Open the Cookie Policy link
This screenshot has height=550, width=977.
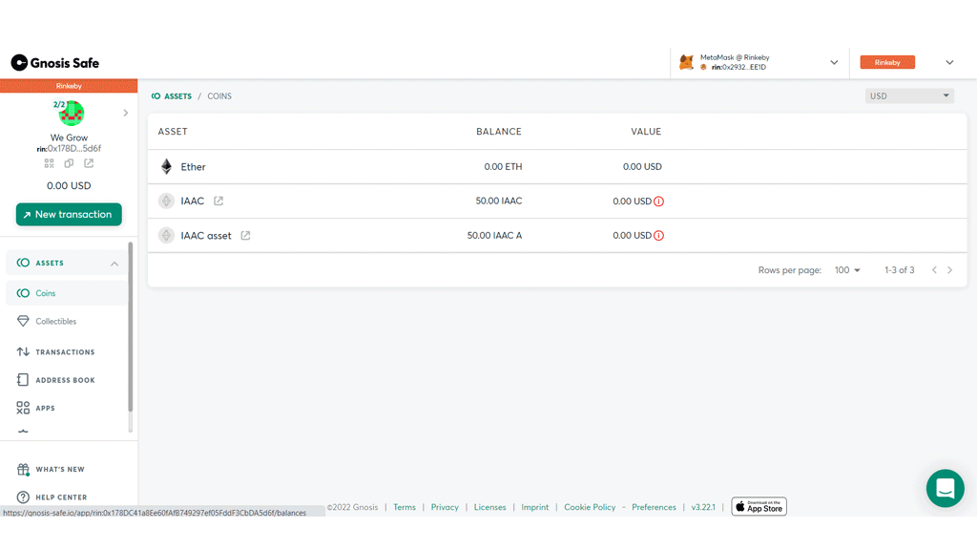[590, 507]
